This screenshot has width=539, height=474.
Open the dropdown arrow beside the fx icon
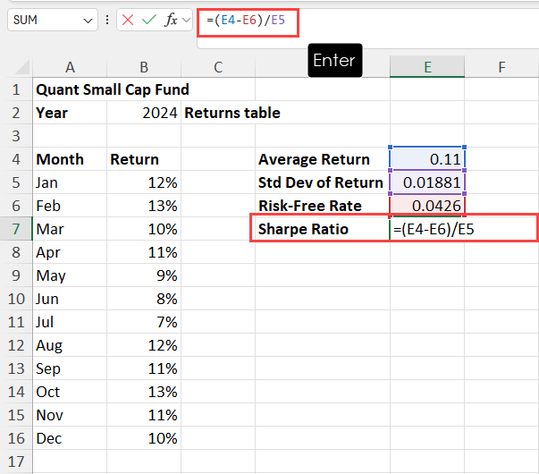pyautogui.click(x=186, y=21)
